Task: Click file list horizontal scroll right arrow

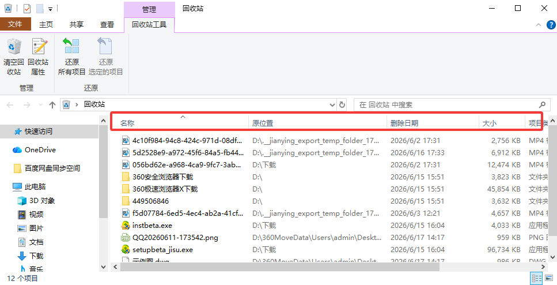Action: pos(544,267)
